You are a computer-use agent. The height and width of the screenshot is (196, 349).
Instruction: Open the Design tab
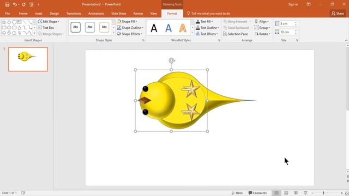click(54, 14)
